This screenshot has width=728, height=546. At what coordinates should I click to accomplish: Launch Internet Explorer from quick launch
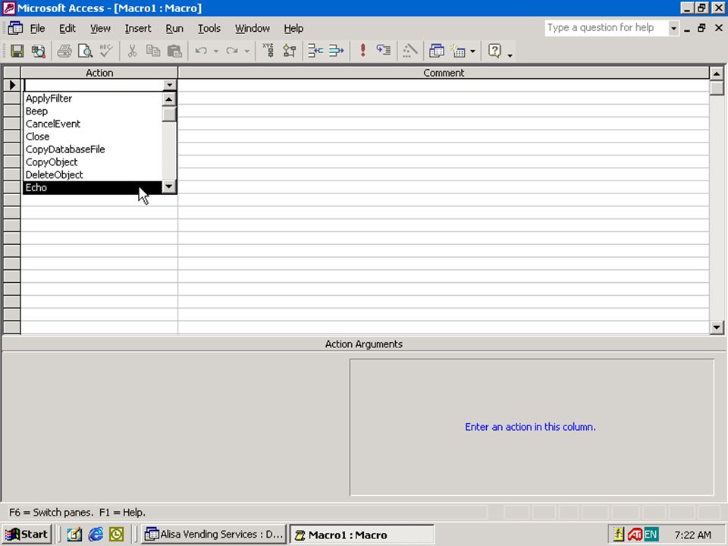(x=96, y=535)
